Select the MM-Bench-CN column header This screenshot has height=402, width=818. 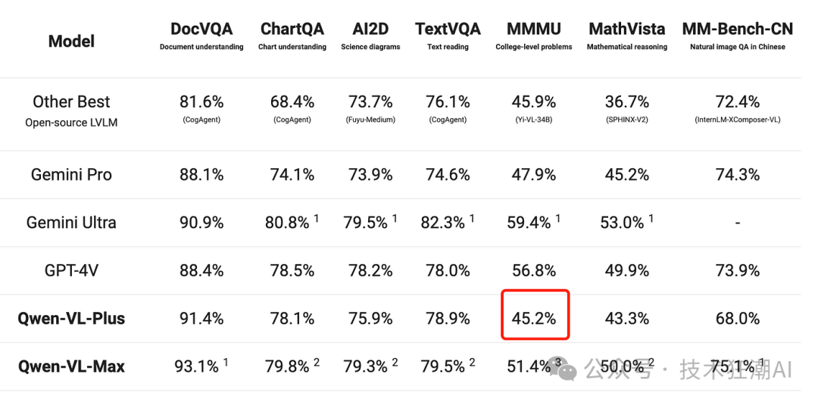pos(737,30)
